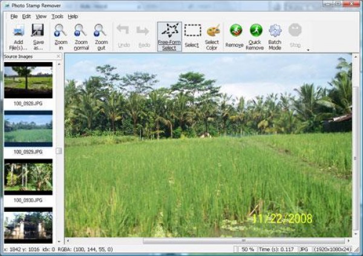Click the image vertical scrollbar thumb

pos(356,158)
